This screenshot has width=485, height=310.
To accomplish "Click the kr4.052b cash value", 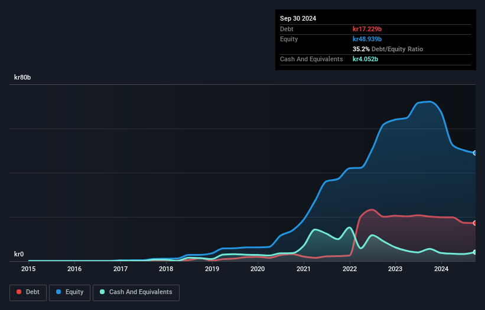I will tap(365, 59).
